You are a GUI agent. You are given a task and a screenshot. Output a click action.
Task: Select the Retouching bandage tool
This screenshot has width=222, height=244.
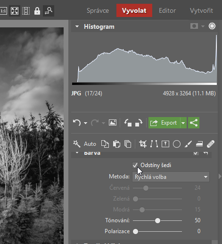[211, 144]
